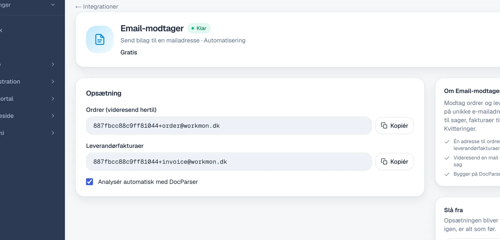Click the Klar status badge
500x240 pixels.
pyautogui.click(x=199, y=28)
